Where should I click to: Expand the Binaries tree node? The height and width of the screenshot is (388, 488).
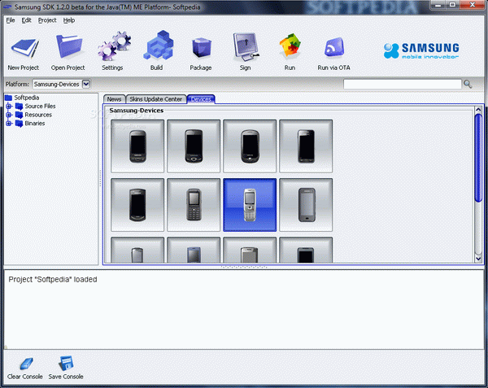click(x=10, y=124)
